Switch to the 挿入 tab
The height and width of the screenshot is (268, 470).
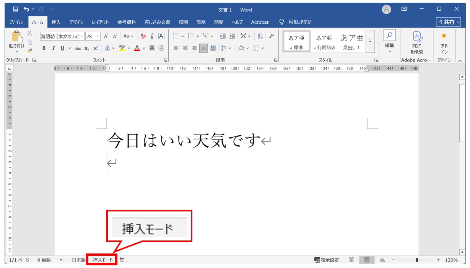point(56,22)
